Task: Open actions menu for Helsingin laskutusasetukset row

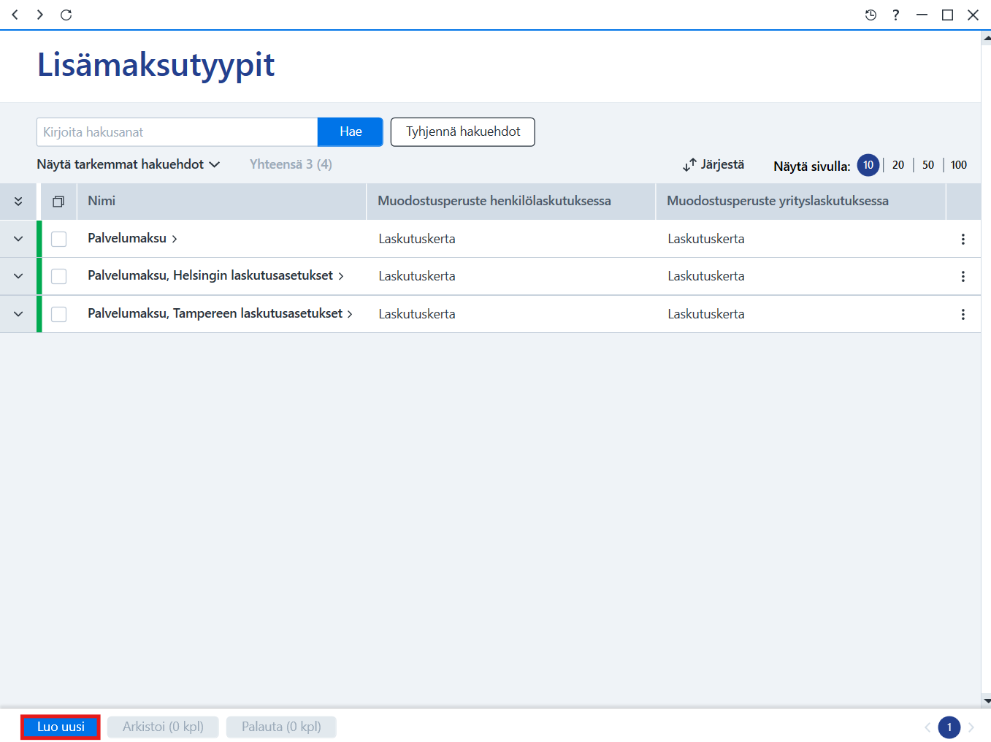Action: pyautogui.click(x=963, y=276)
